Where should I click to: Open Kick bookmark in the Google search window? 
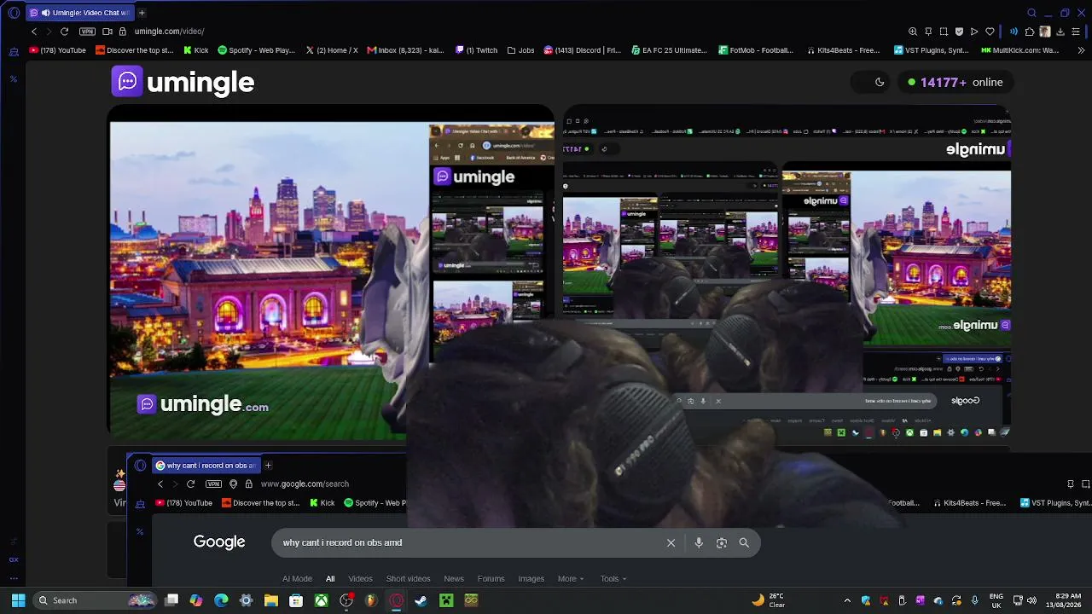point(322,503)
